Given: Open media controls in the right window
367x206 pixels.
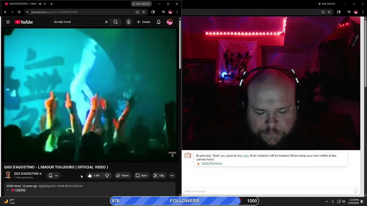Looking at the screenshot, I should click(x=349, y=12).
